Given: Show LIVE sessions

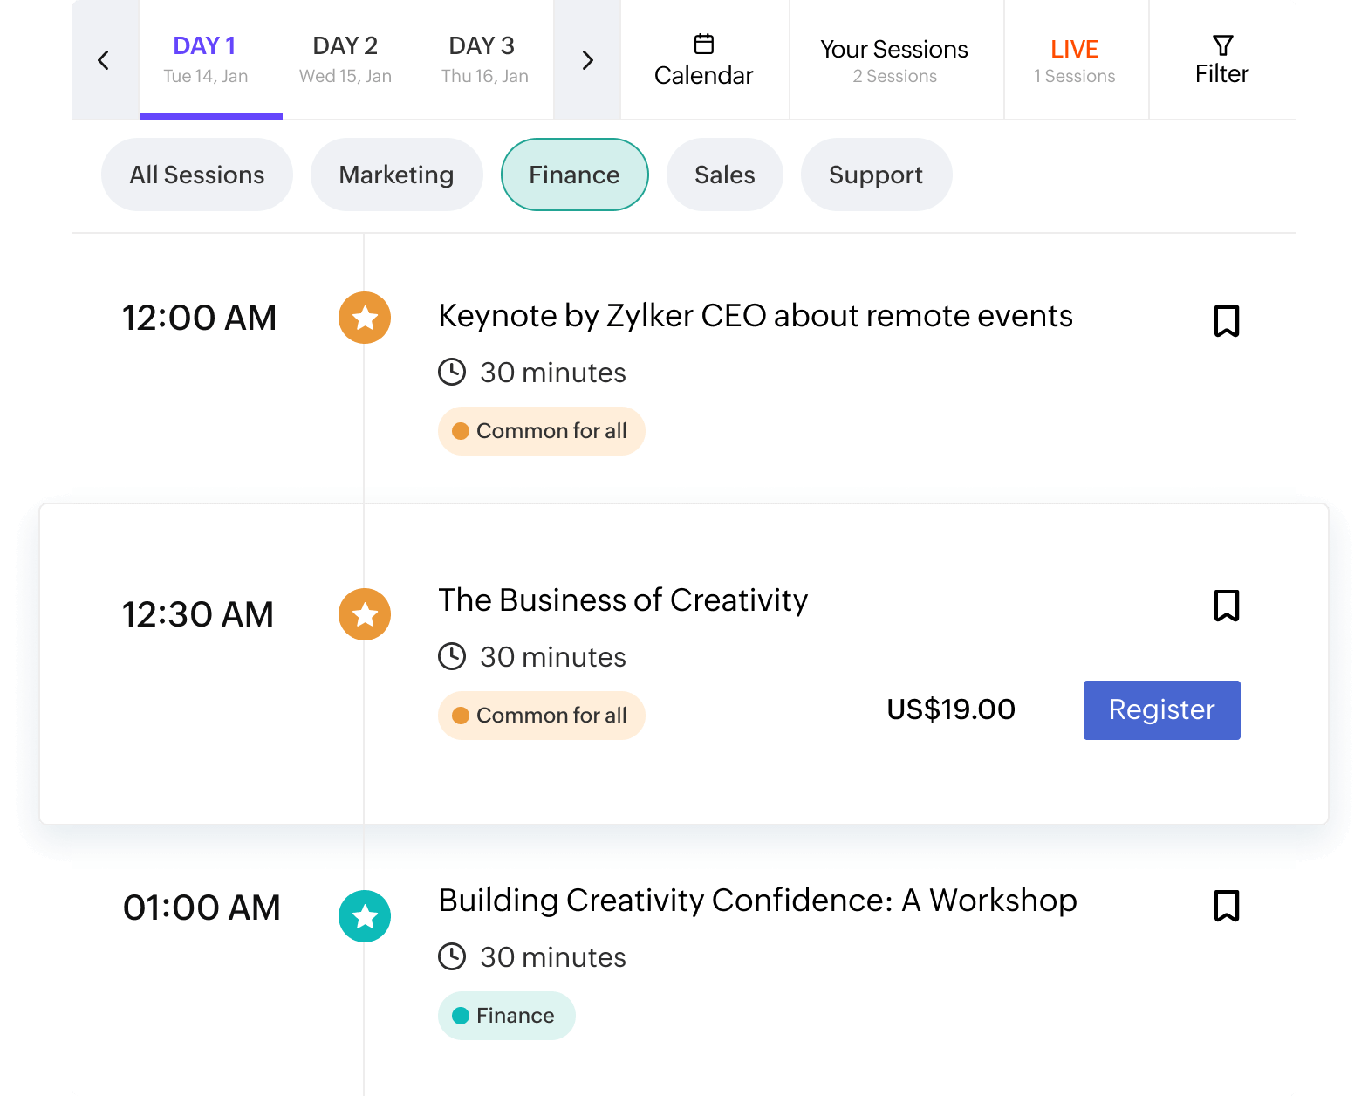Looking at the screenshot, I should (1074, 60).
